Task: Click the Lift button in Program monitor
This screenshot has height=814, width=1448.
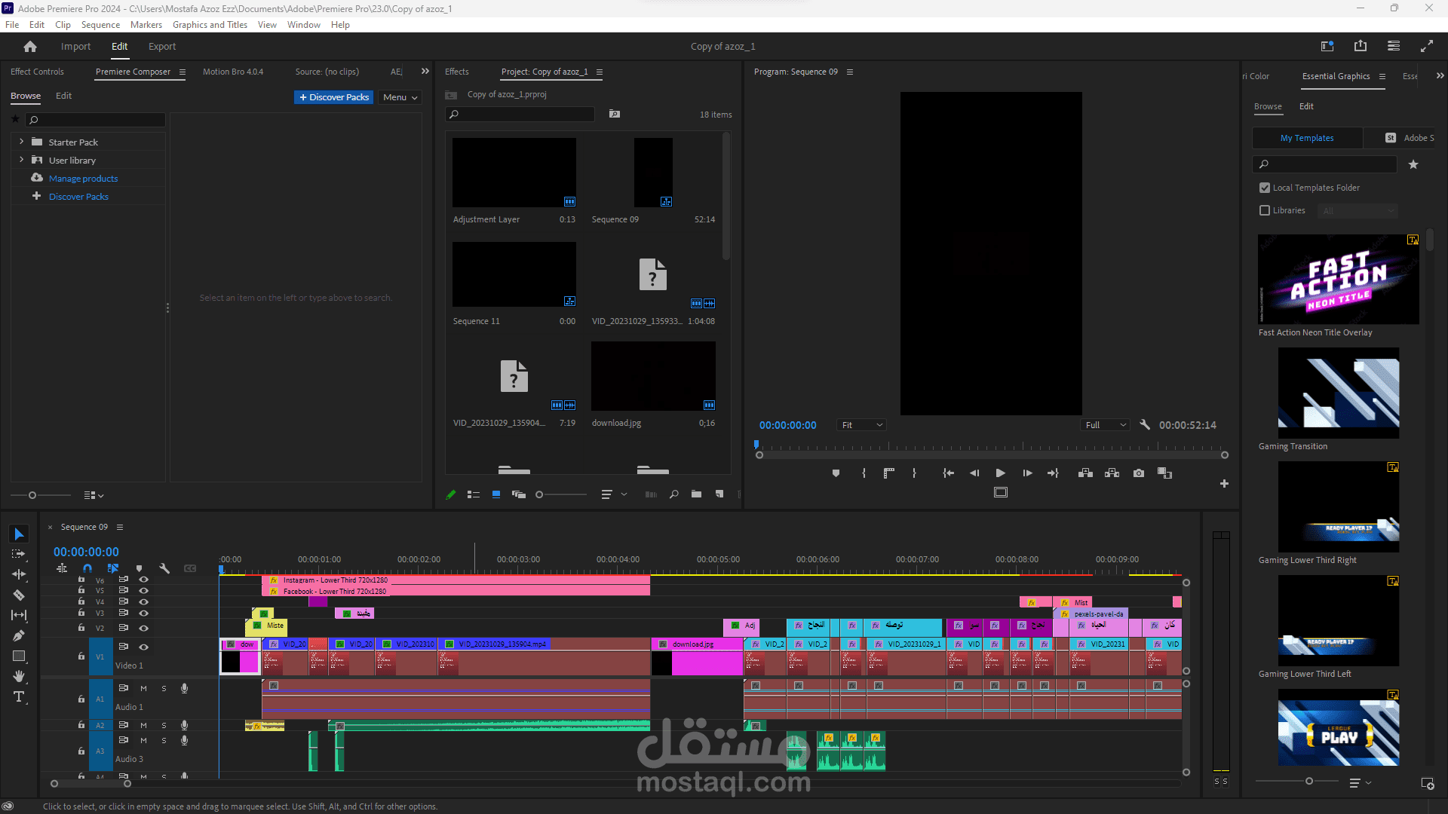Action: pos(1085,473)
